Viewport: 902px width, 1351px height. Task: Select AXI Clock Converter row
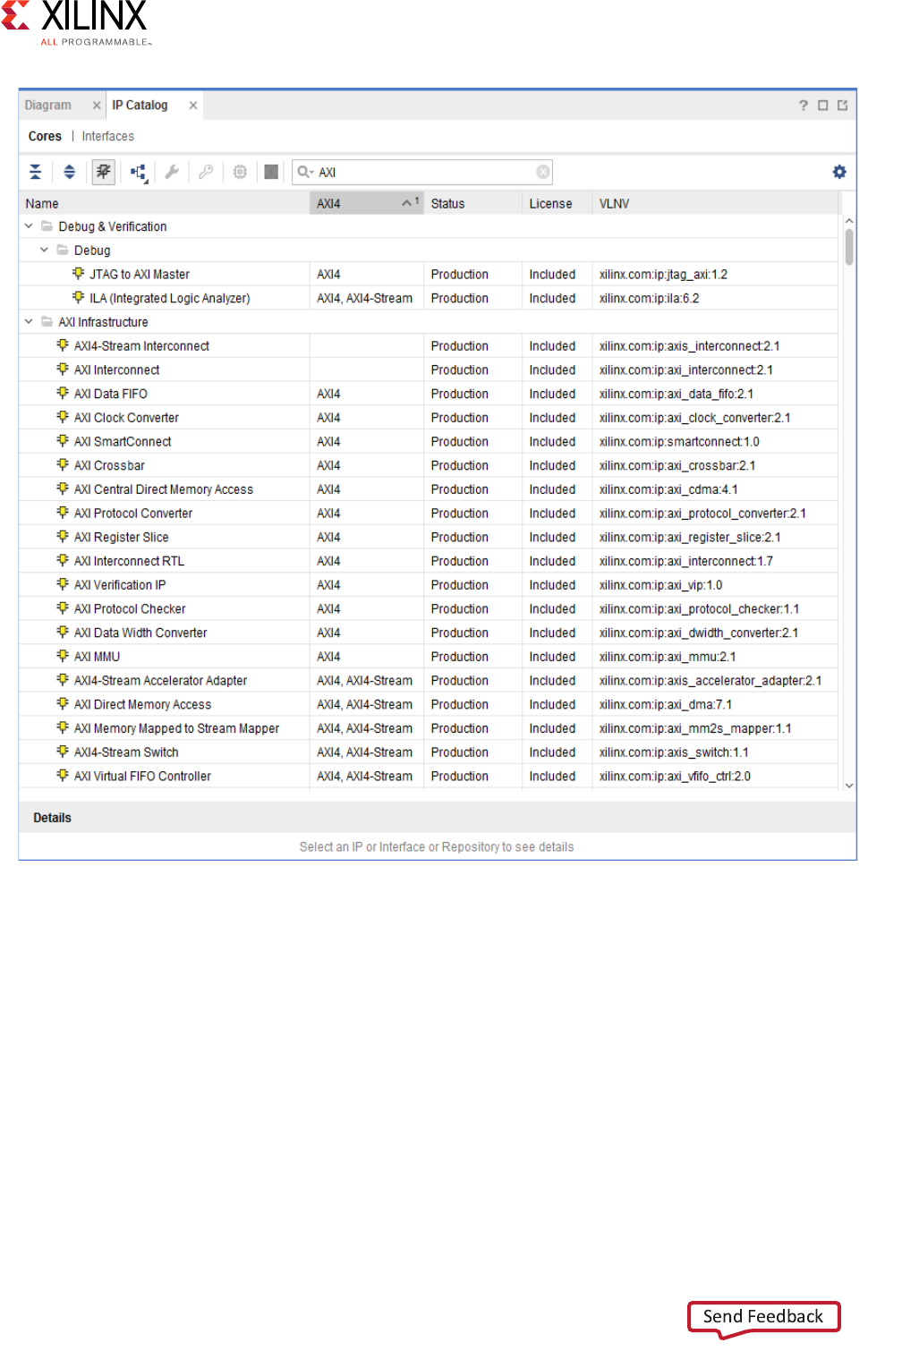click(x=429, y=418)
